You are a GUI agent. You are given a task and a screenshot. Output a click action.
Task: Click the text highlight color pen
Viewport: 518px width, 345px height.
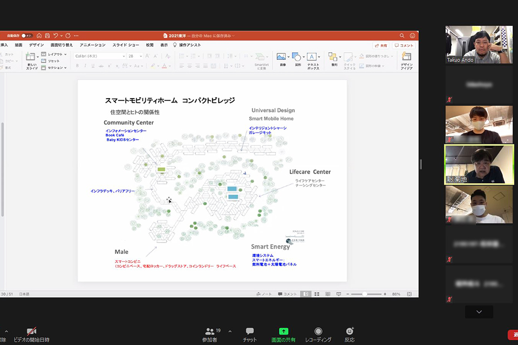(153, 66)
